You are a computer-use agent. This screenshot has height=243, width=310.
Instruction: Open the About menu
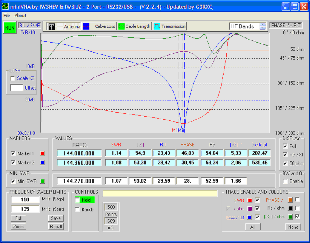click(21, 16)
